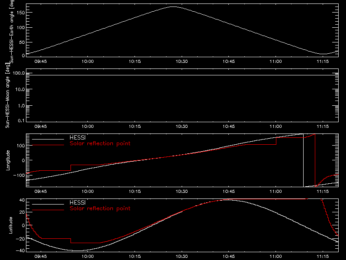
Task: Select 'HESSI' legend text in Latitude plot
Action: [77, 202]
